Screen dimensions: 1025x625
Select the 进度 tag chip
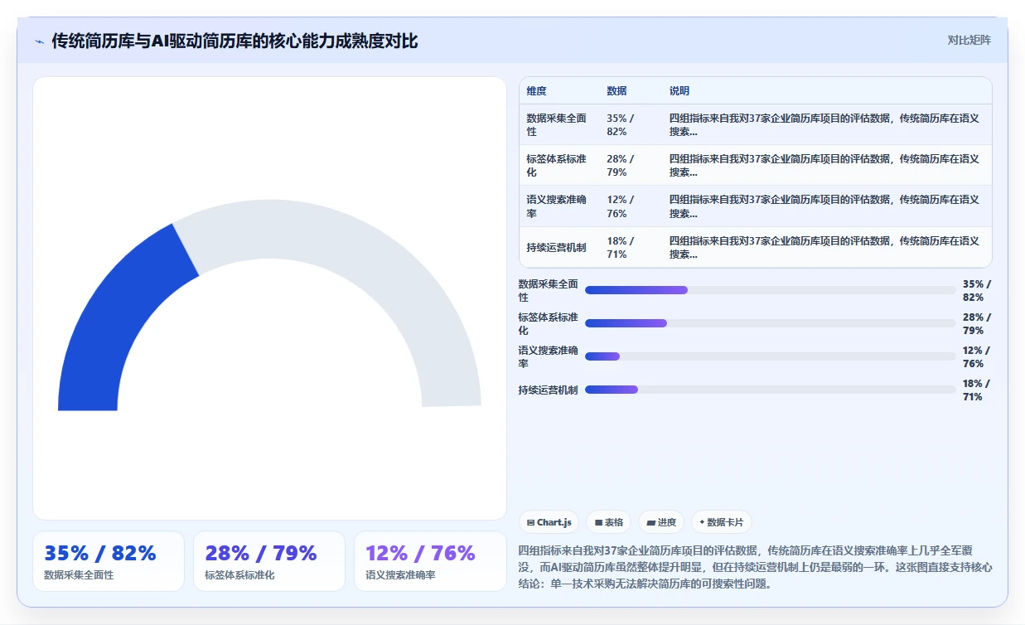pyautogui.click(x=661, y=522)
